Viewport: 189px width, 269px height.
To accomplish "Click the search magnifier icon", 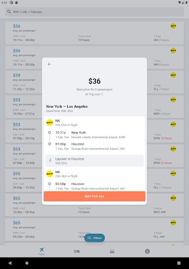I will pyautogui.click(x=9, y=12).
